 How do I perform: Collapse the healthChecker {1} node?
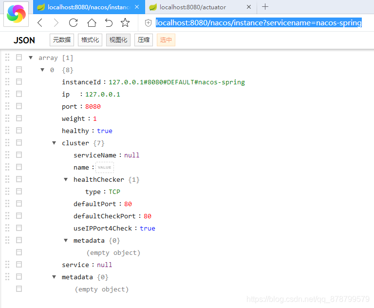(x=66, y=179)
